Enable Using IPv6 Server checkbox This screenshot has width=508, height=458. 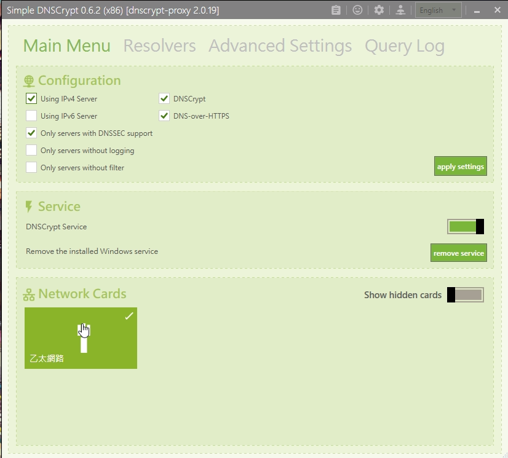tap(31, 116)
